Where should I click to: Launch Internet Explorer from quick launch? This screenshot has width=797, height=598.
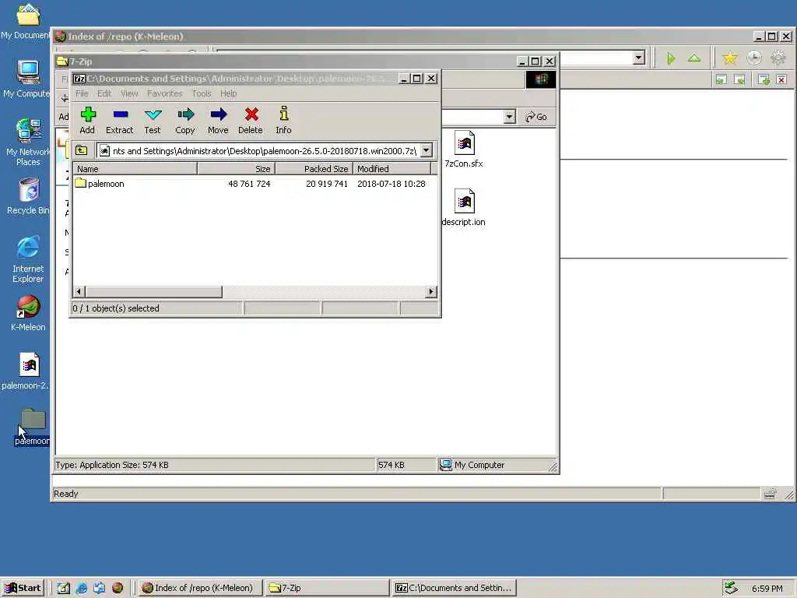pyautogui.click(x=81, y=588)
